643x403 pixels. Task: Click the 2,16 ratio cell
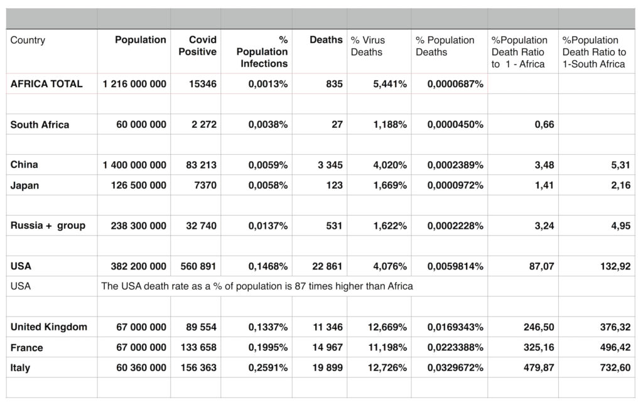tap(597, 185)
